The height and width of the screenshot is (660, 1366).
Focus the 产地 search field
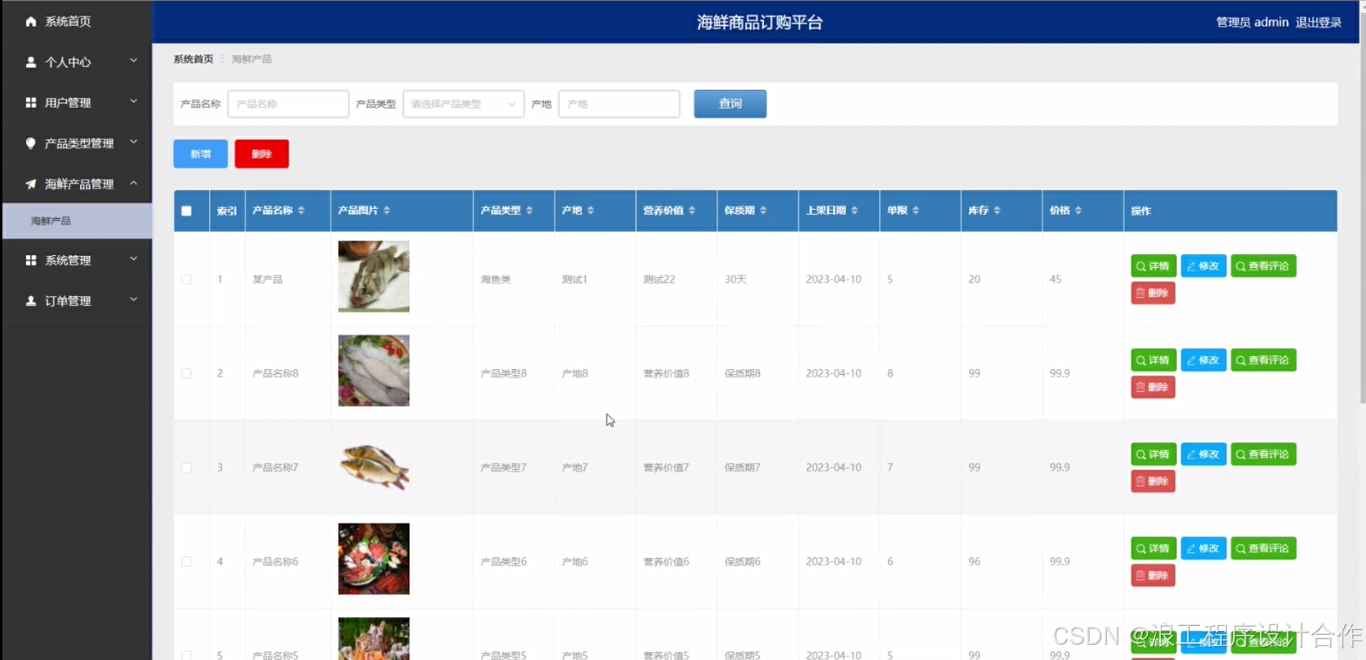click(x=619, y=104)
